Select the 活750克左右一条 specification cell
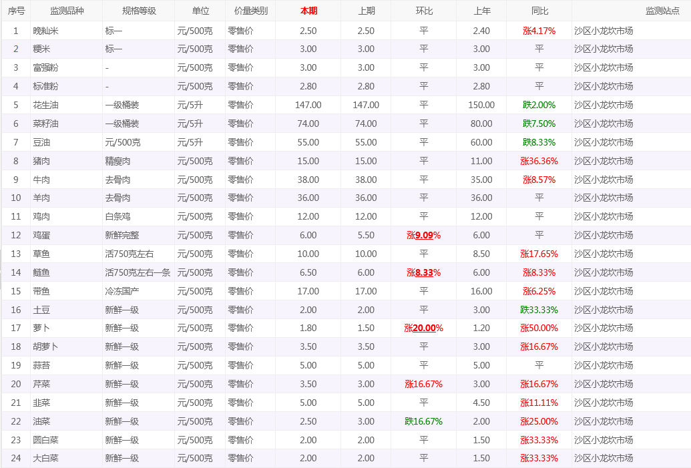691x468 pixels. [138, 273]
